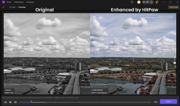Click the 5/45 frame counter
Image resolution: width=180 pixels, height=106 pixels.
click(155, 102)
